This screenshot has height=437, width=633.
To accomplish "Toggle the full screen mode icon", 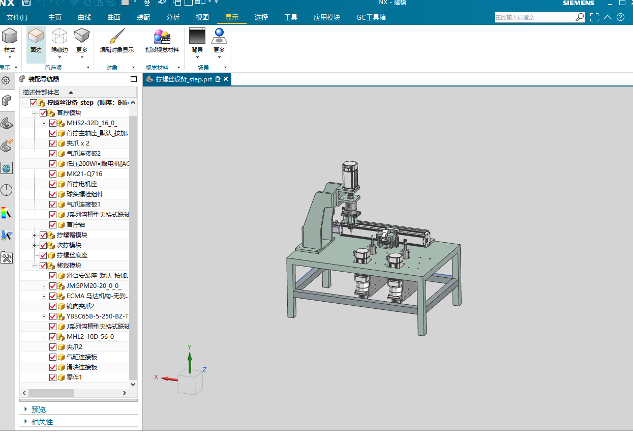I will [x=594, y=17].
